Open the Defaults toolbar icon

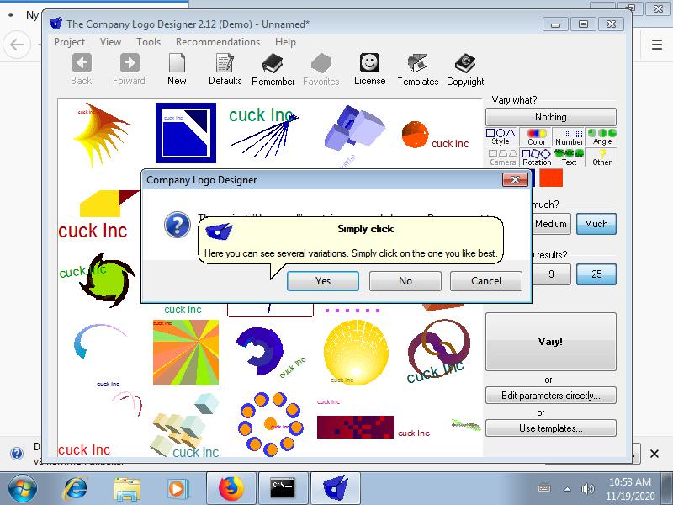(225, 63)
